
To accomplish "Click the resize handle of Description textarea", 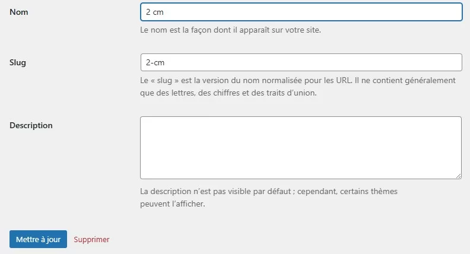I will 458,176.
